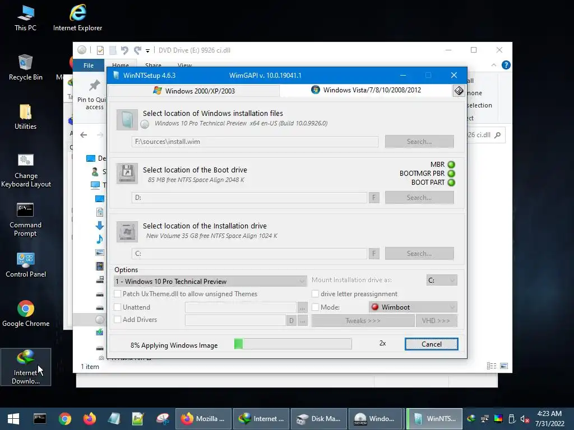Click the BOOT PART green status light
The width and height of the screenshot is (574, 430).
pyautogui.click(x=451, y=183)
